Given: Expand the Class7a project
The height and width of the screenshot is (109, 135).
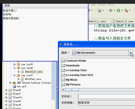Looking at the screenshot, I should (x=6, y=97).
